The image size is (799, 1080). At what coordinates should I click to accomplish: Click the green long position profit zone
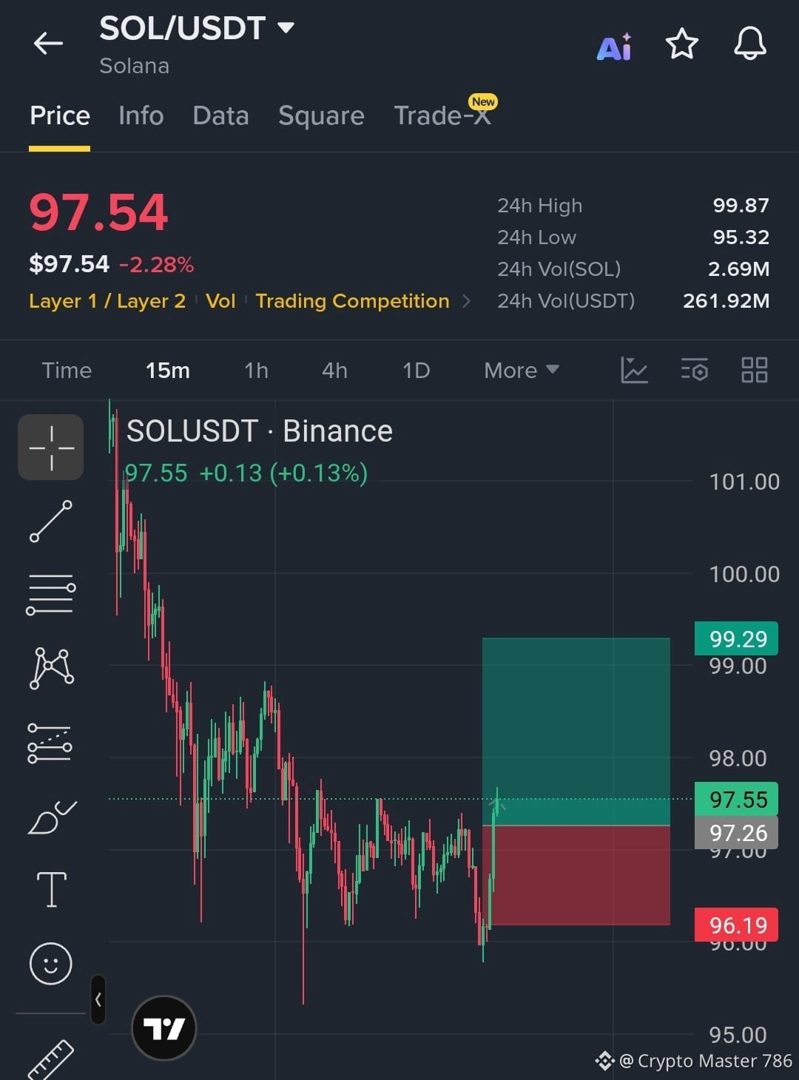pos(576,731)
